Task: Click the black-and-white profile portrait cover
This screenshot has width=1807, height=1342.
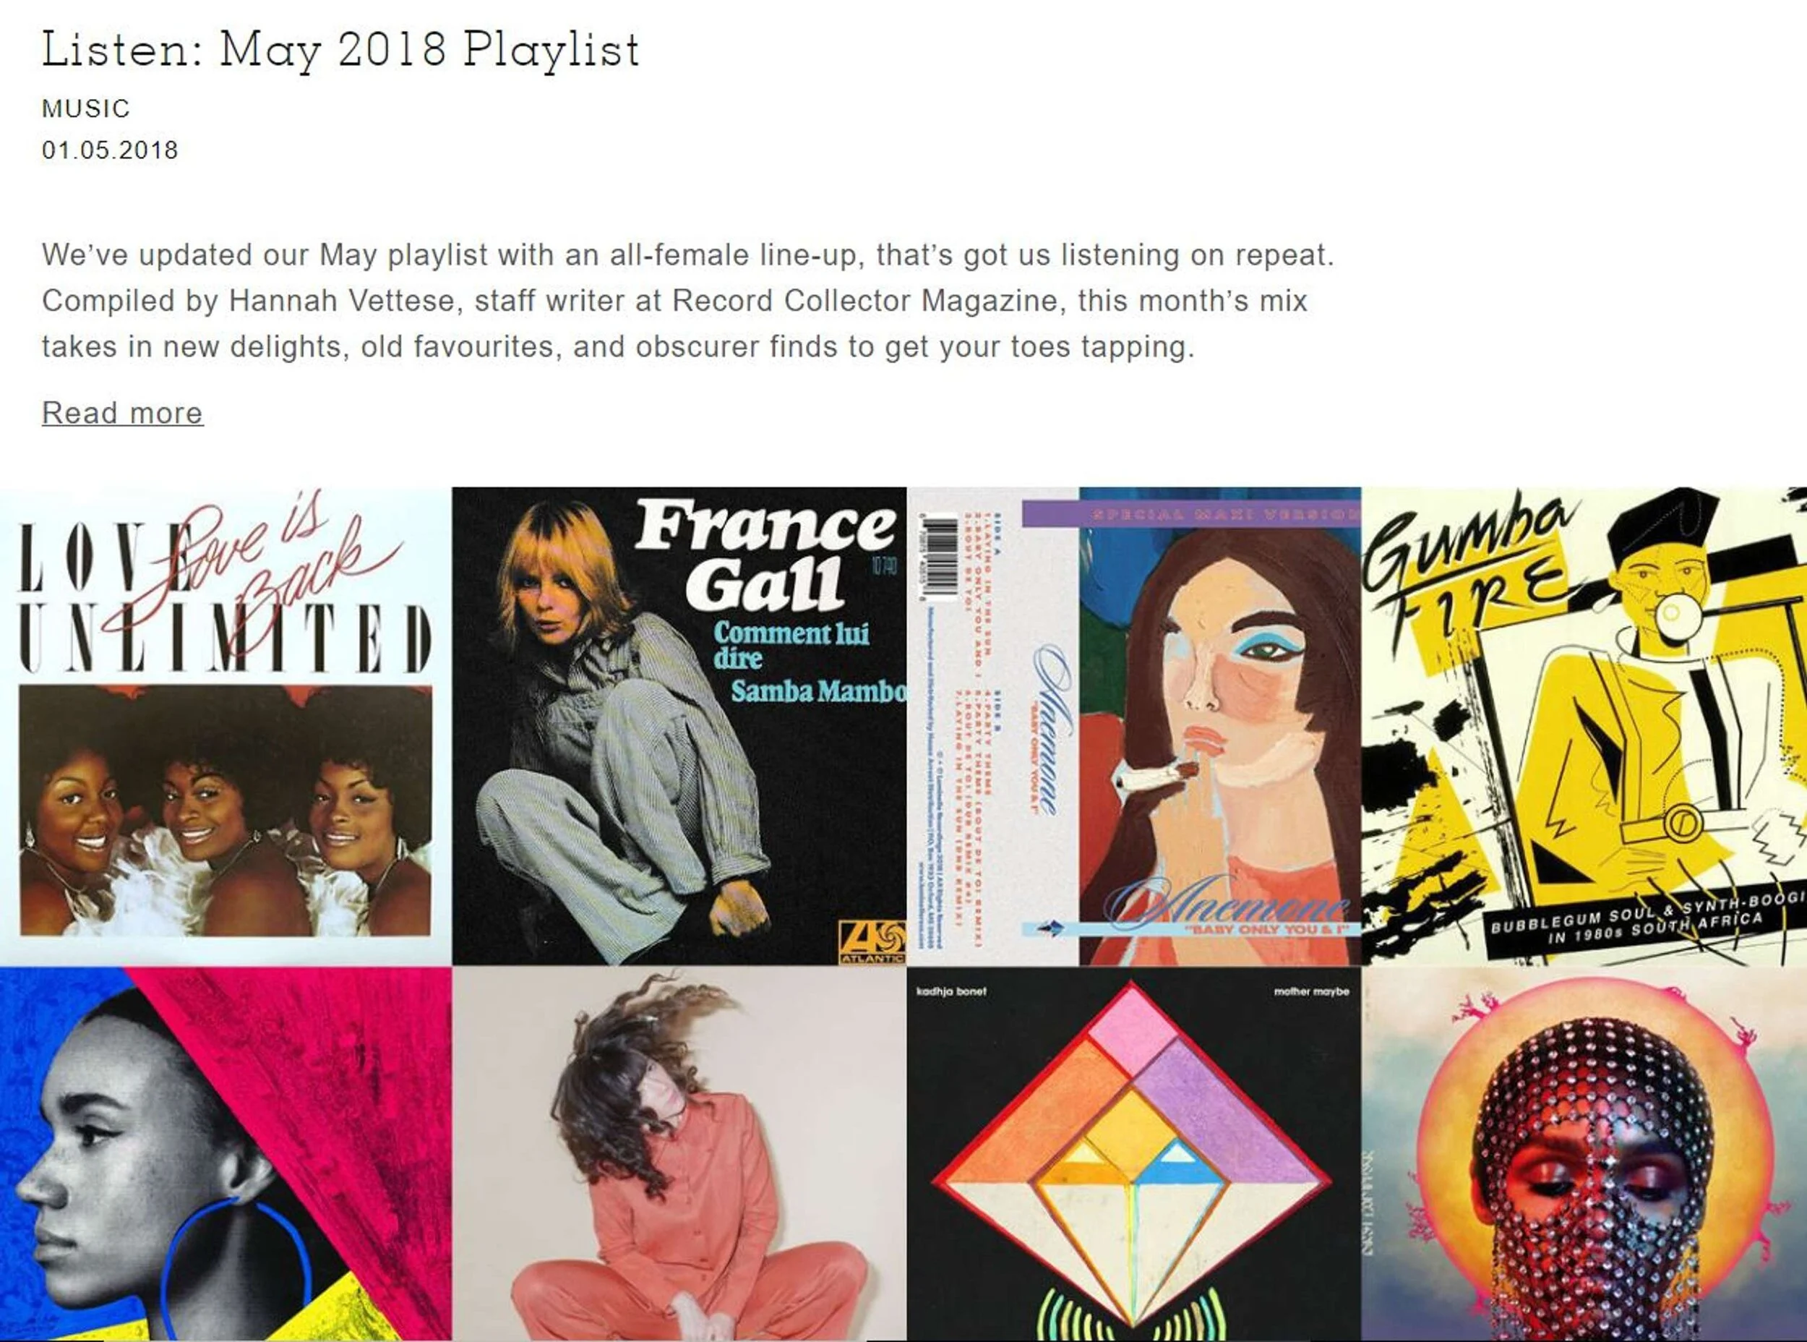Action: pyautogui.click(x=226, y=1153)
